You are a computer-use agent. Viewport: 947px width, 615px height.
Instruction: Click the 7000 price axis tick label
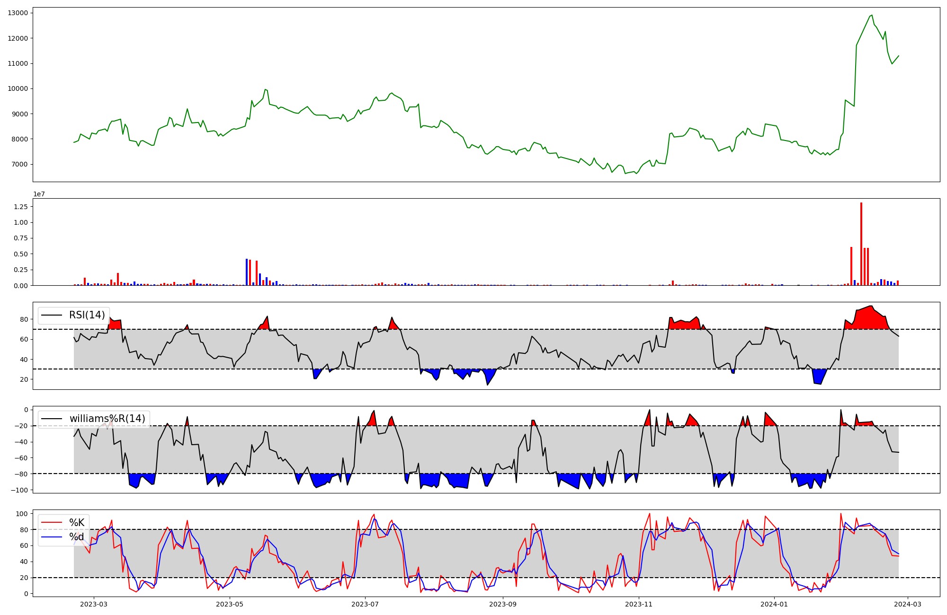point(19,164)
